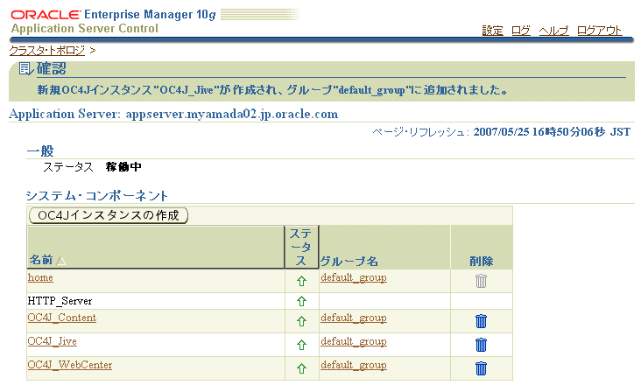641x385 pixels.
Task: Click the delete trash icon for OC4J_Jive
Action: pyautogui.click(x=481, y=345)
